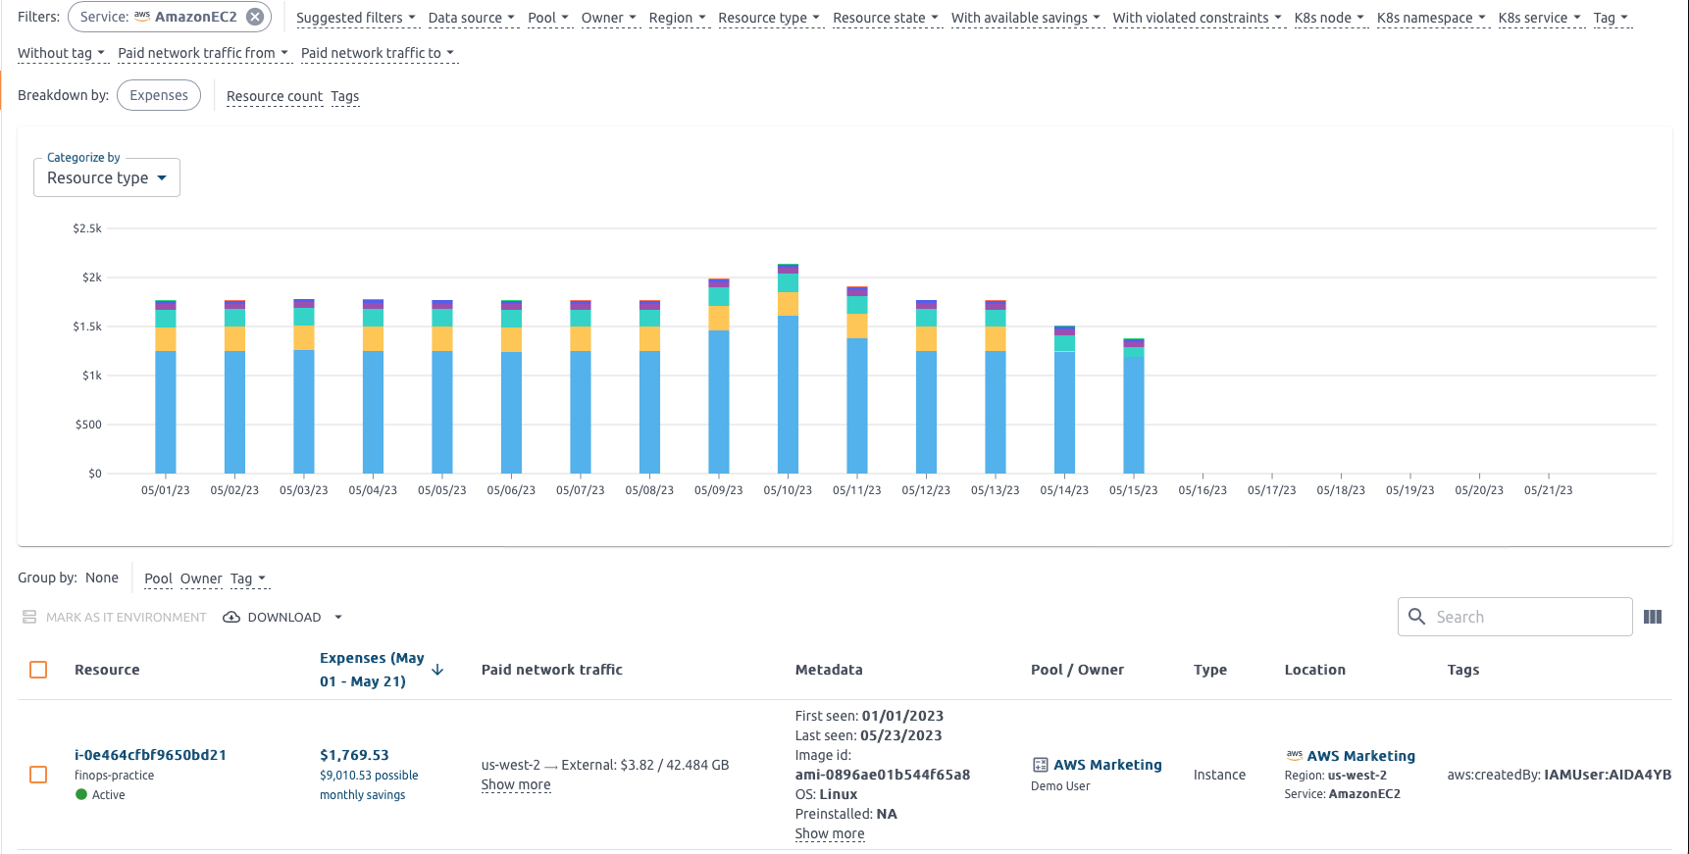Viewport: 1689px width, 854px height.
Task: Click the AWS Marketing pool icon
Action: click(x=1040, y=765)
